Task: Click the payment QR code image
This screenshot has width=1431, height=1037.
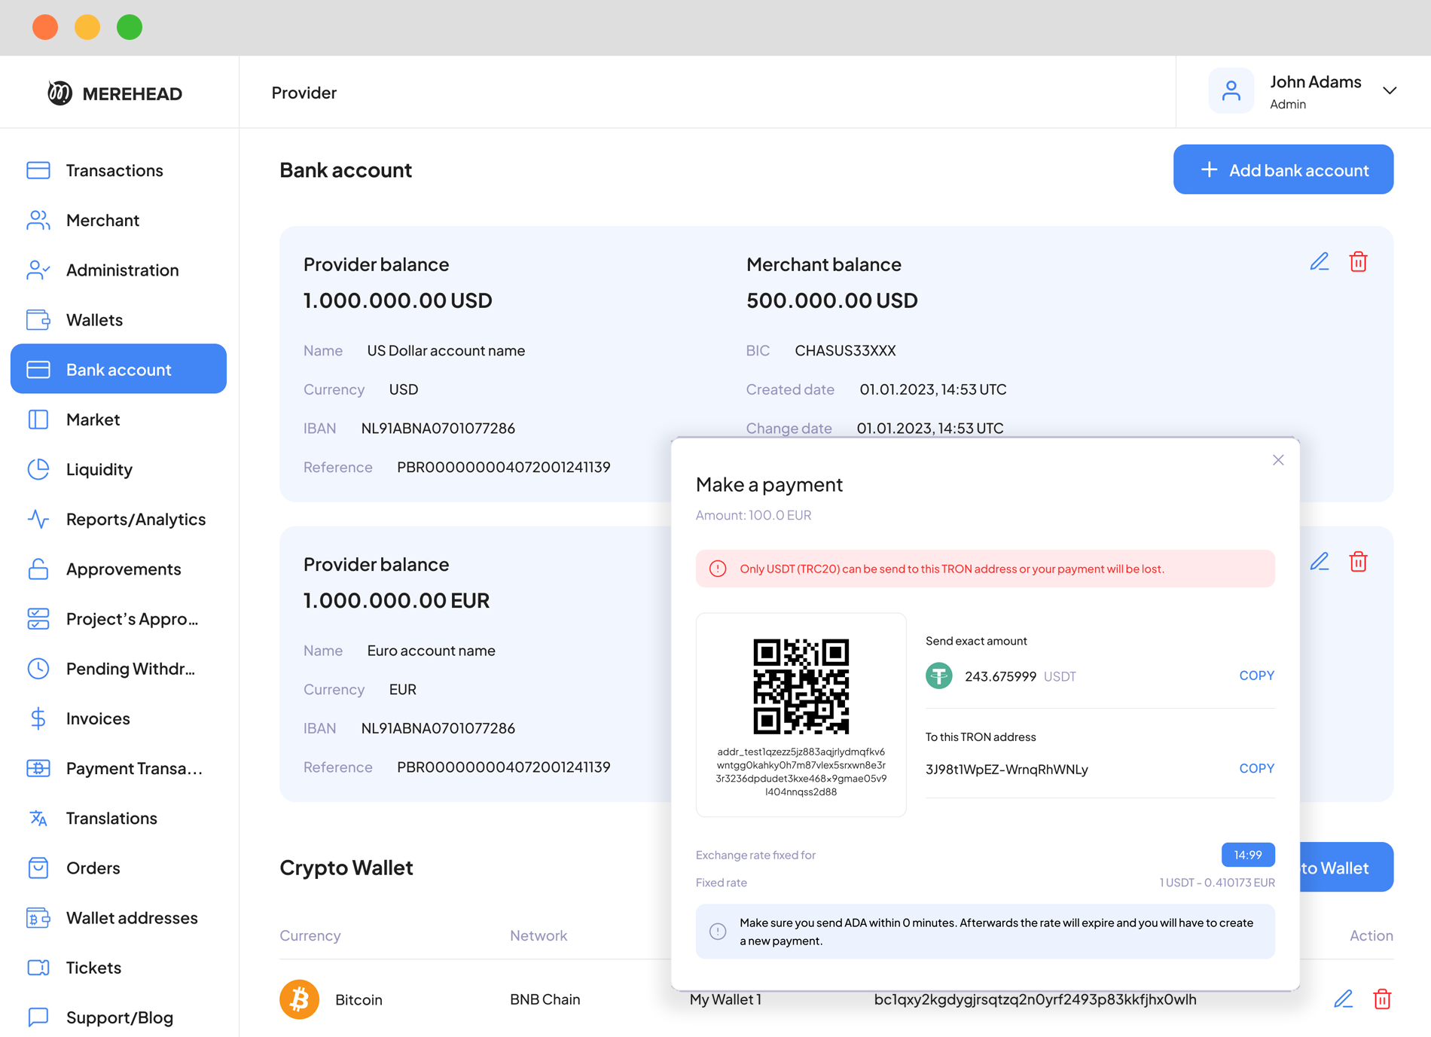Action: (x=801, y=686)
